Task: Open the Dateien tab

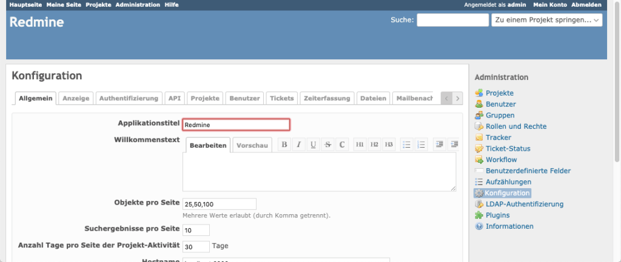Action: 374,99
